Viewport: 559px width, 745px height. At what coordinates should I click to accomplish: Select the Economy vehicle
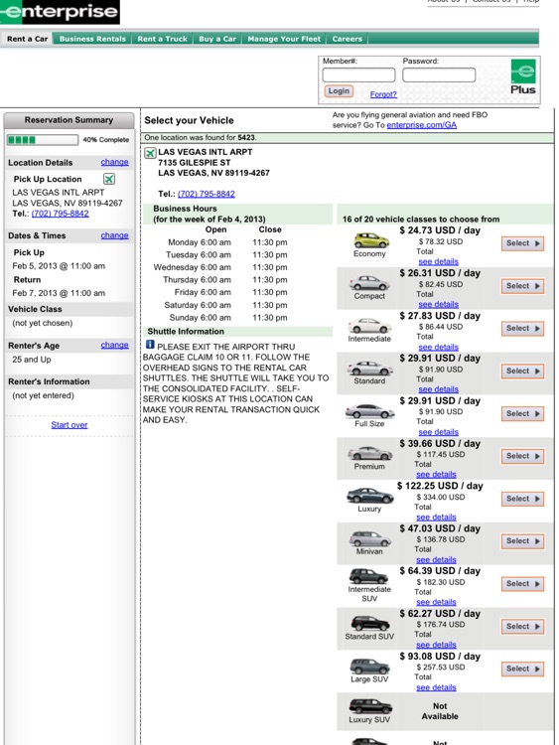click(x=522, y=243)
